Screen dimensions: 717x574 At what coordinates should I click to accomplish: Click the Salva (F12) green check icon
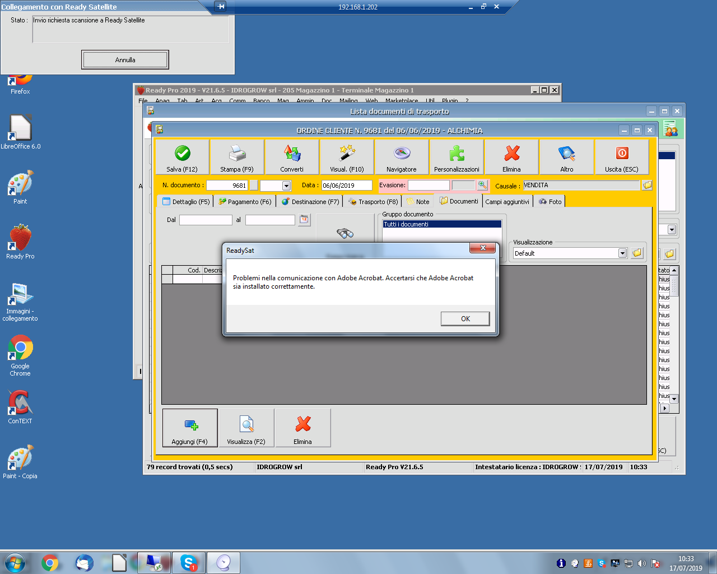pos(182,153)
